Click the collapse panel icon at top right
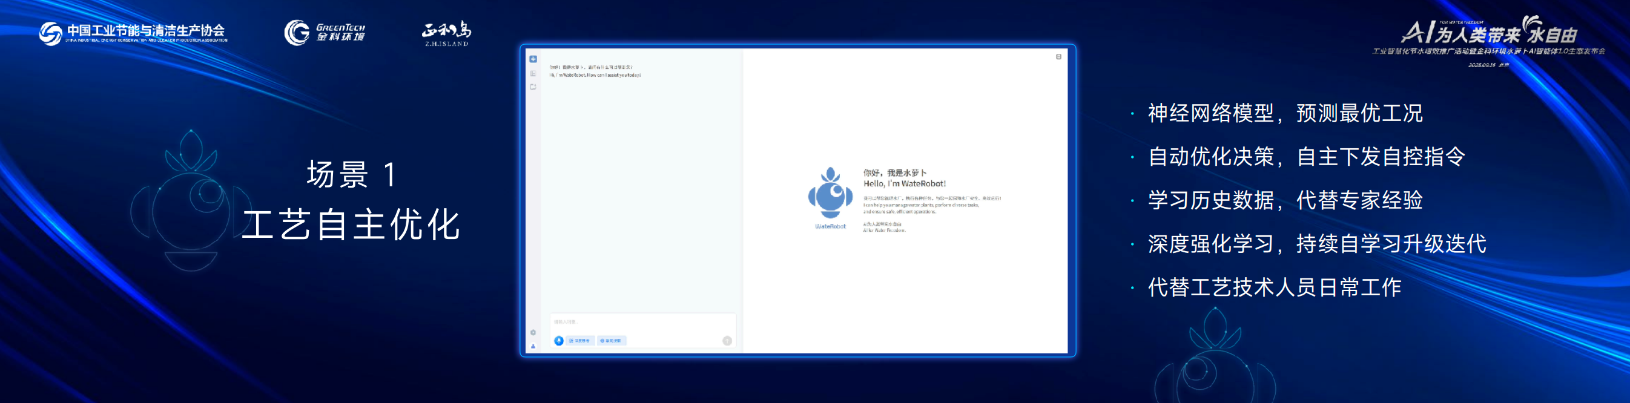 [x=1058, y=57]
